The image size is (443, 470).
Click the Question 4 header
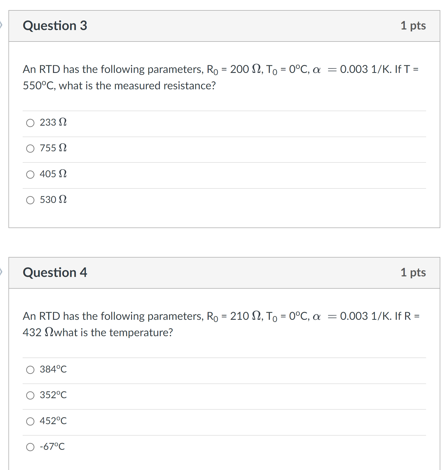pyautogui.click(x=55, y=272)
